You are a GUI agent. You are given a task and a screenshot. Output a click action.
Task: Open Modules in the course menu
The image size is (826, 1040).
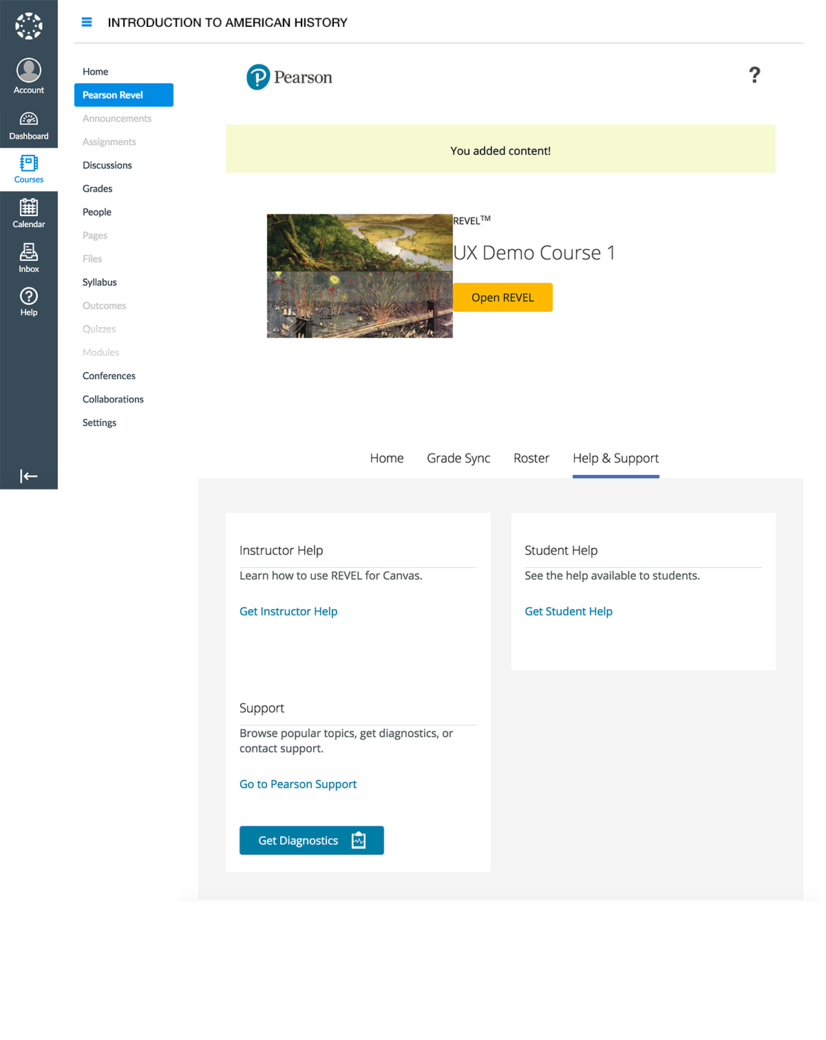click(101, 352)
